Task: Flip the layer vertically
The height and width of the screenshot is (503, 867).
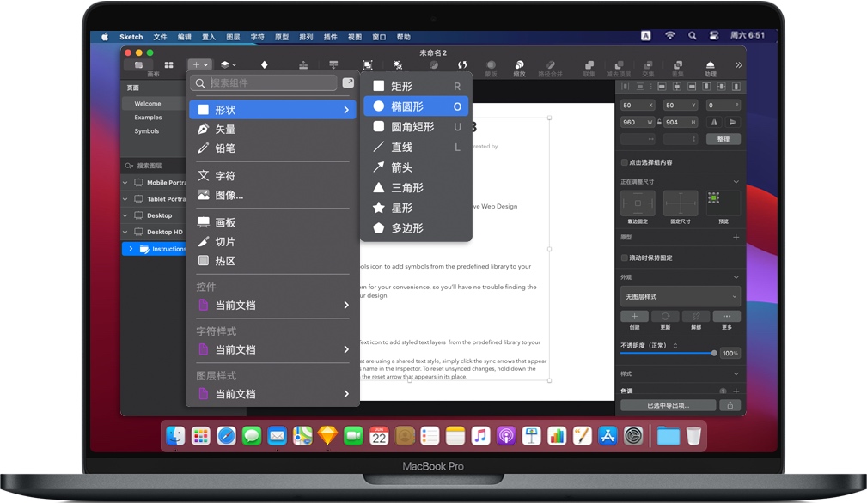Action: (x=733, y=122)
